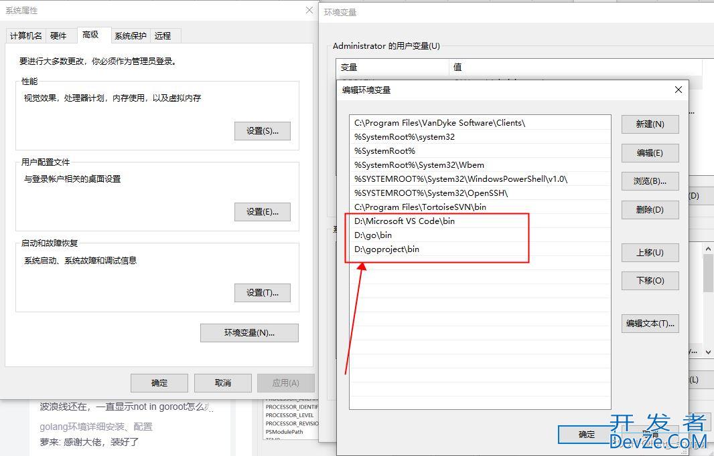Select the D:\go\bin entry

[x=480, y=235]
